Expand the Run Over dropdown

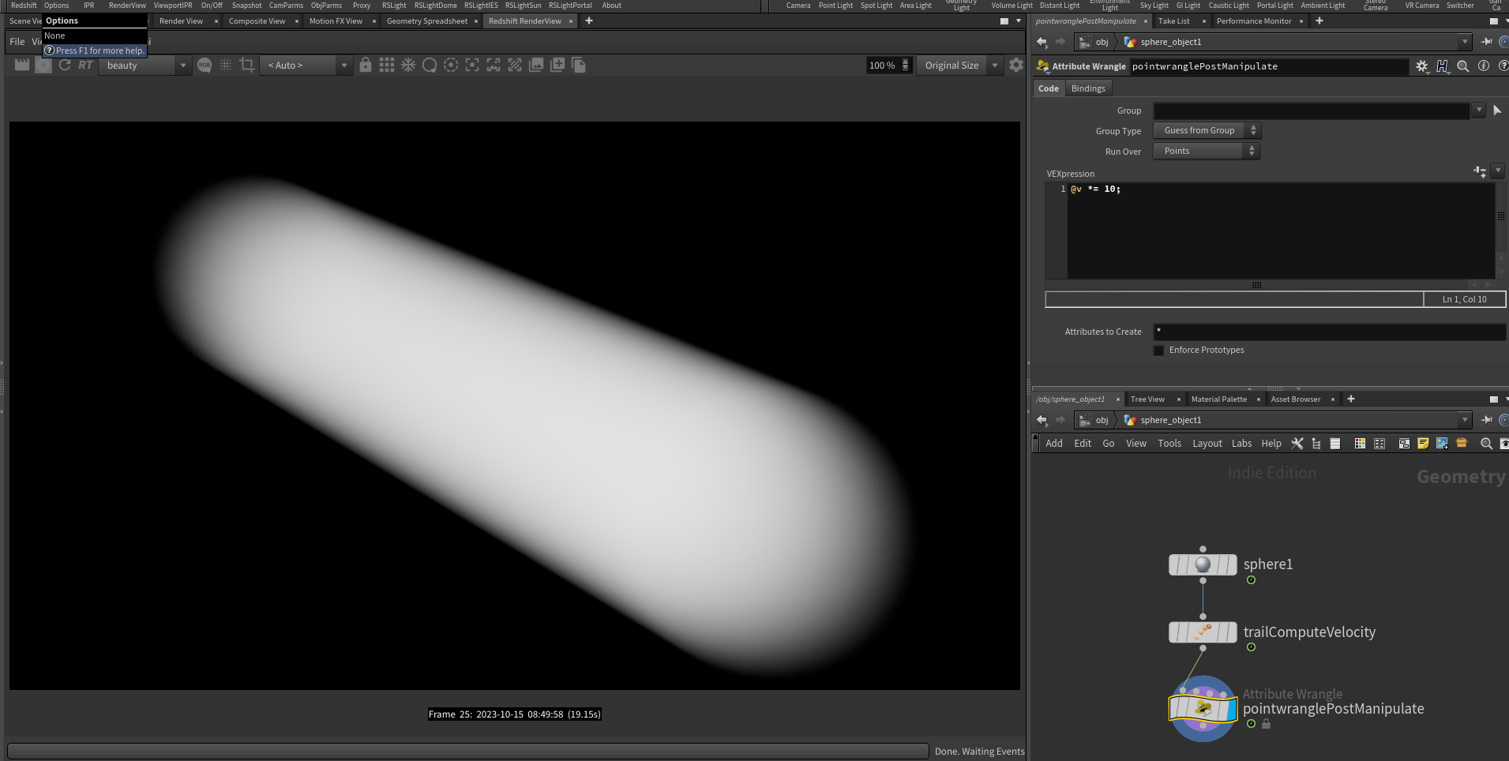(1207, 152)
